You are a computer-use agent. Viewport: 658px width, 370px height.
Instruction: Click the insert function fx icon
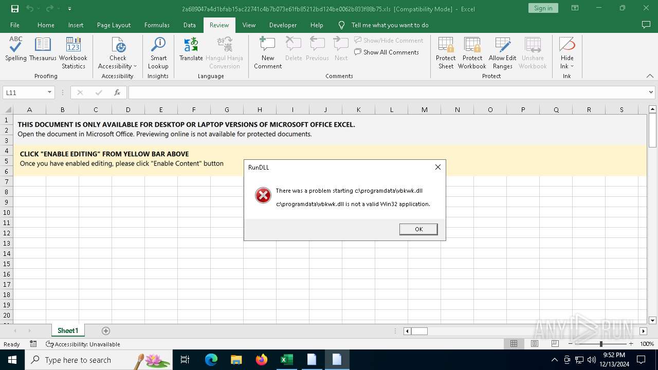pos(117,92)
